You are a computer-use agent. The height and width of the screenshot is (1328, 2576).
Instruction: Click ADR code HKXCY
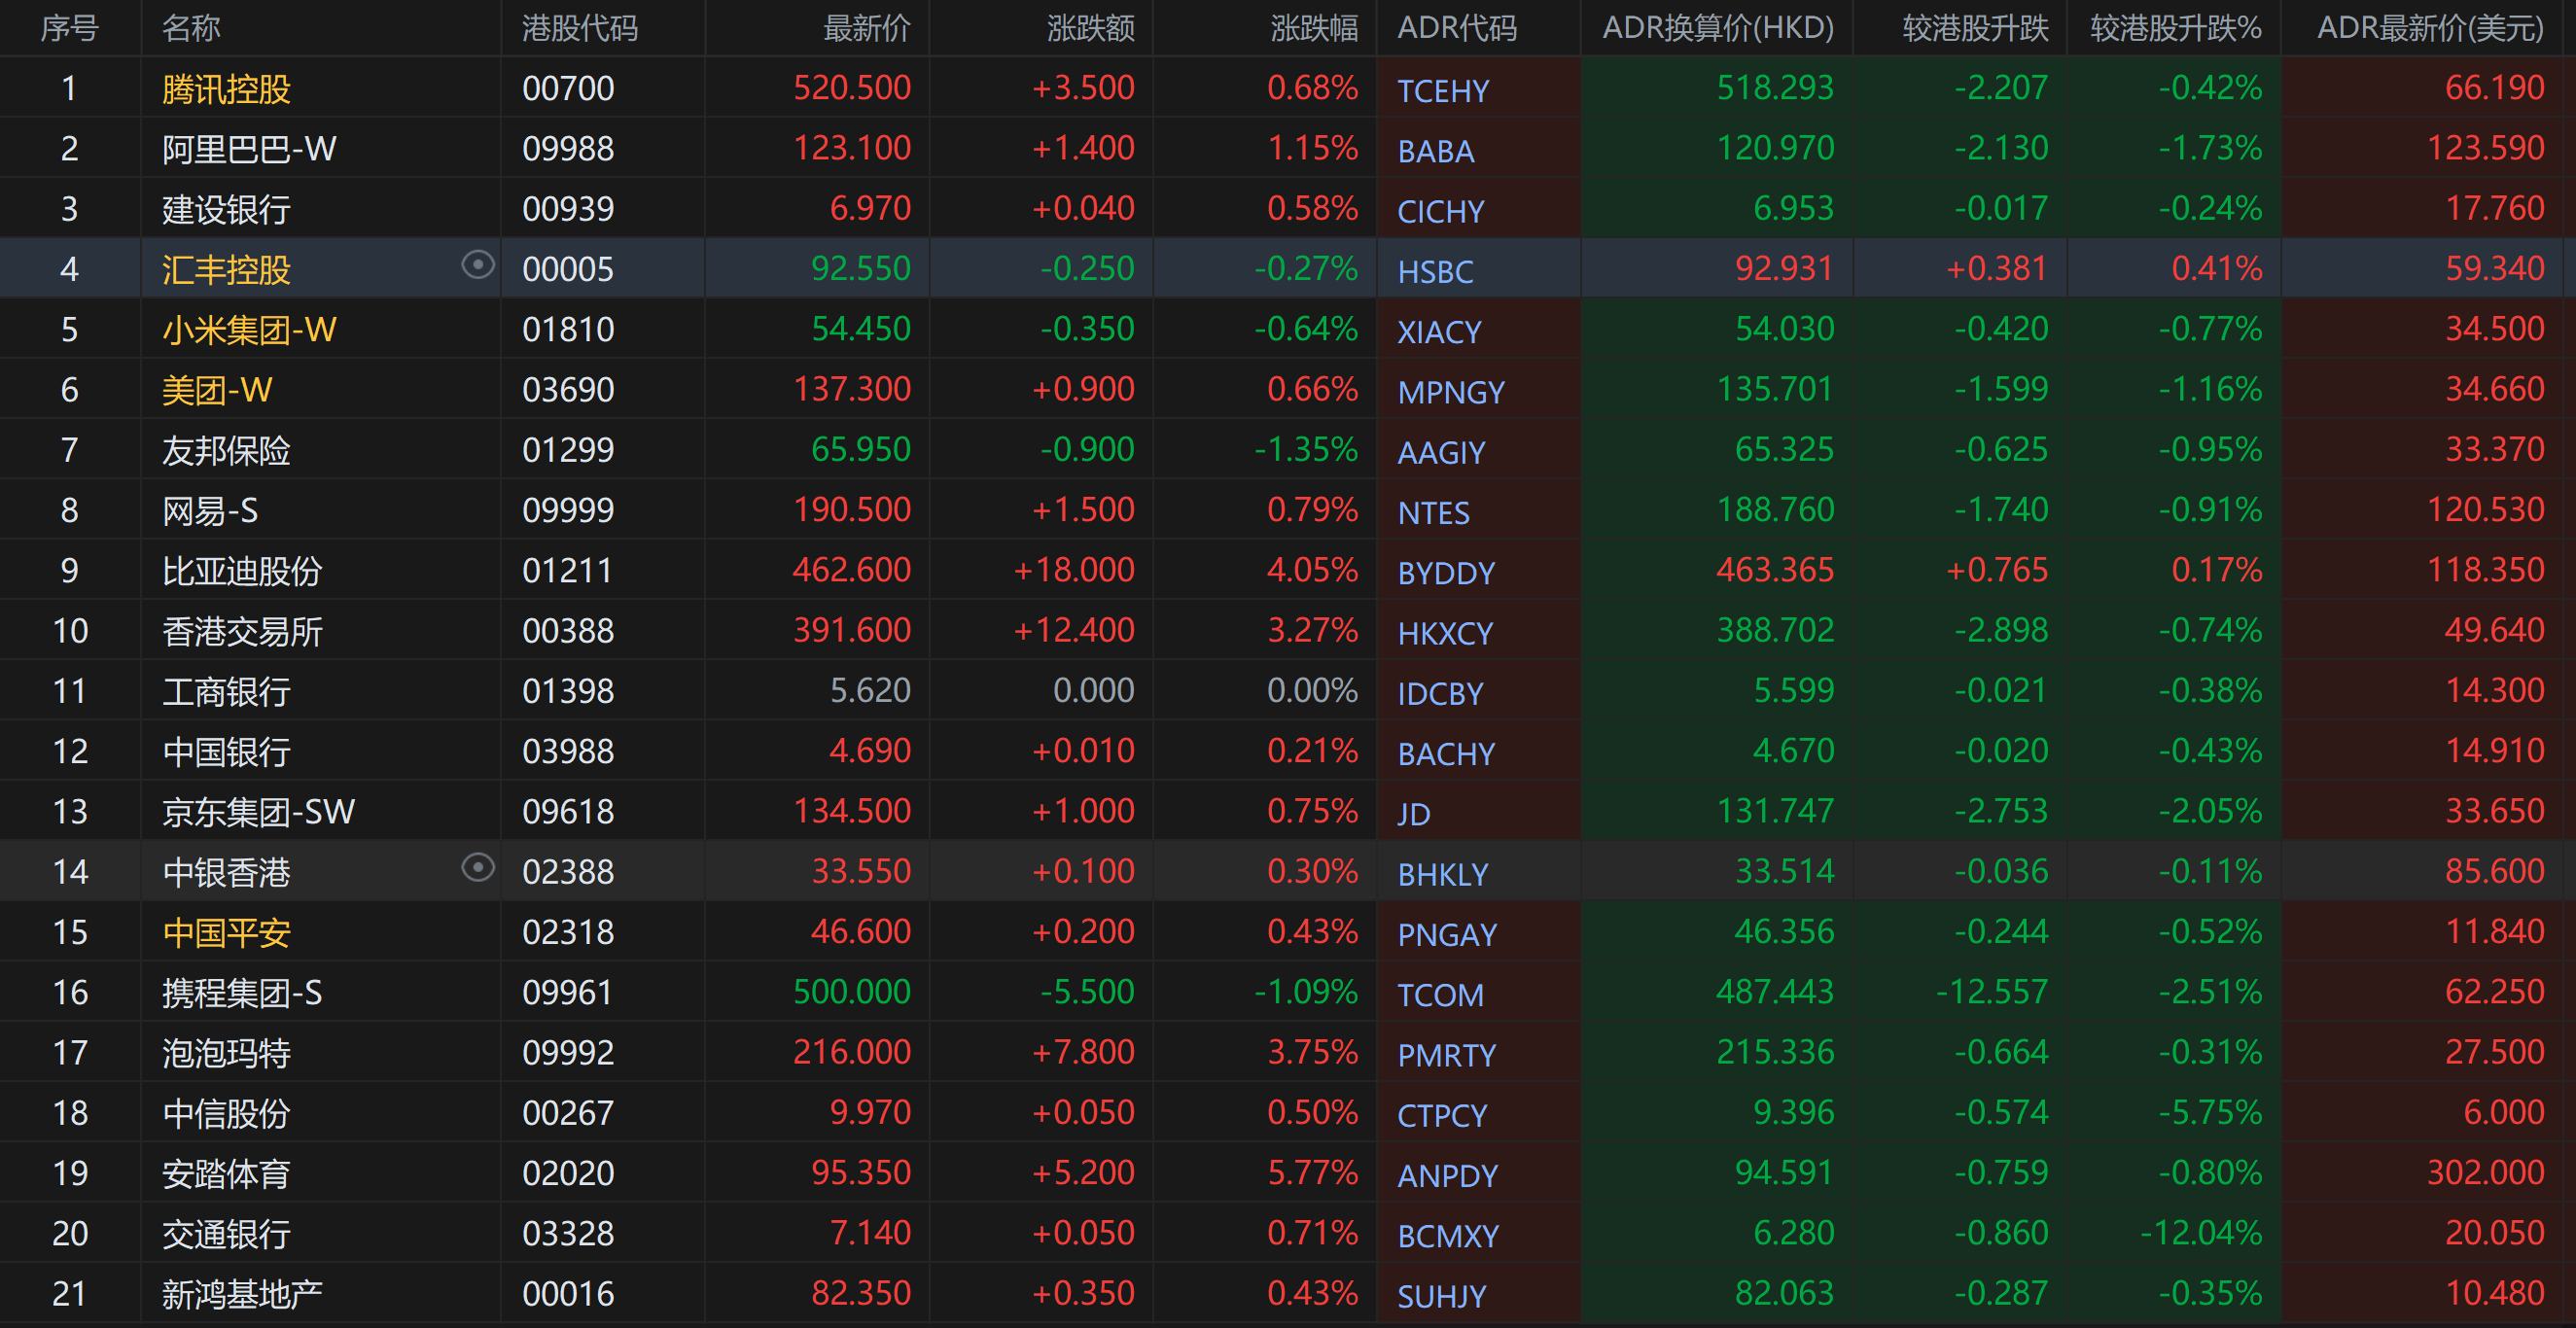(1445, 633)
